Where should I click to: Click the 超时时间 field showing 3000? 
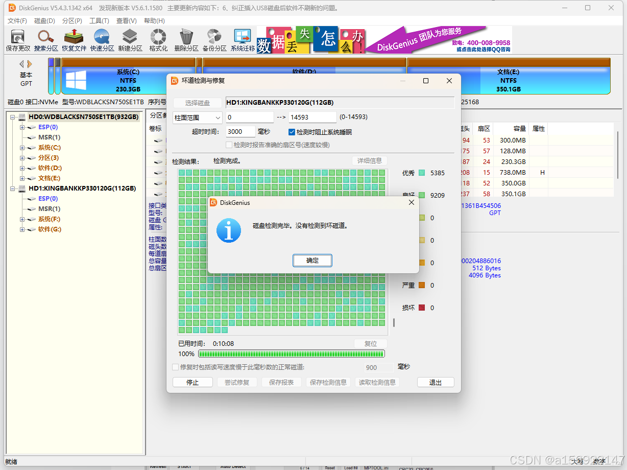coord(240,131)
